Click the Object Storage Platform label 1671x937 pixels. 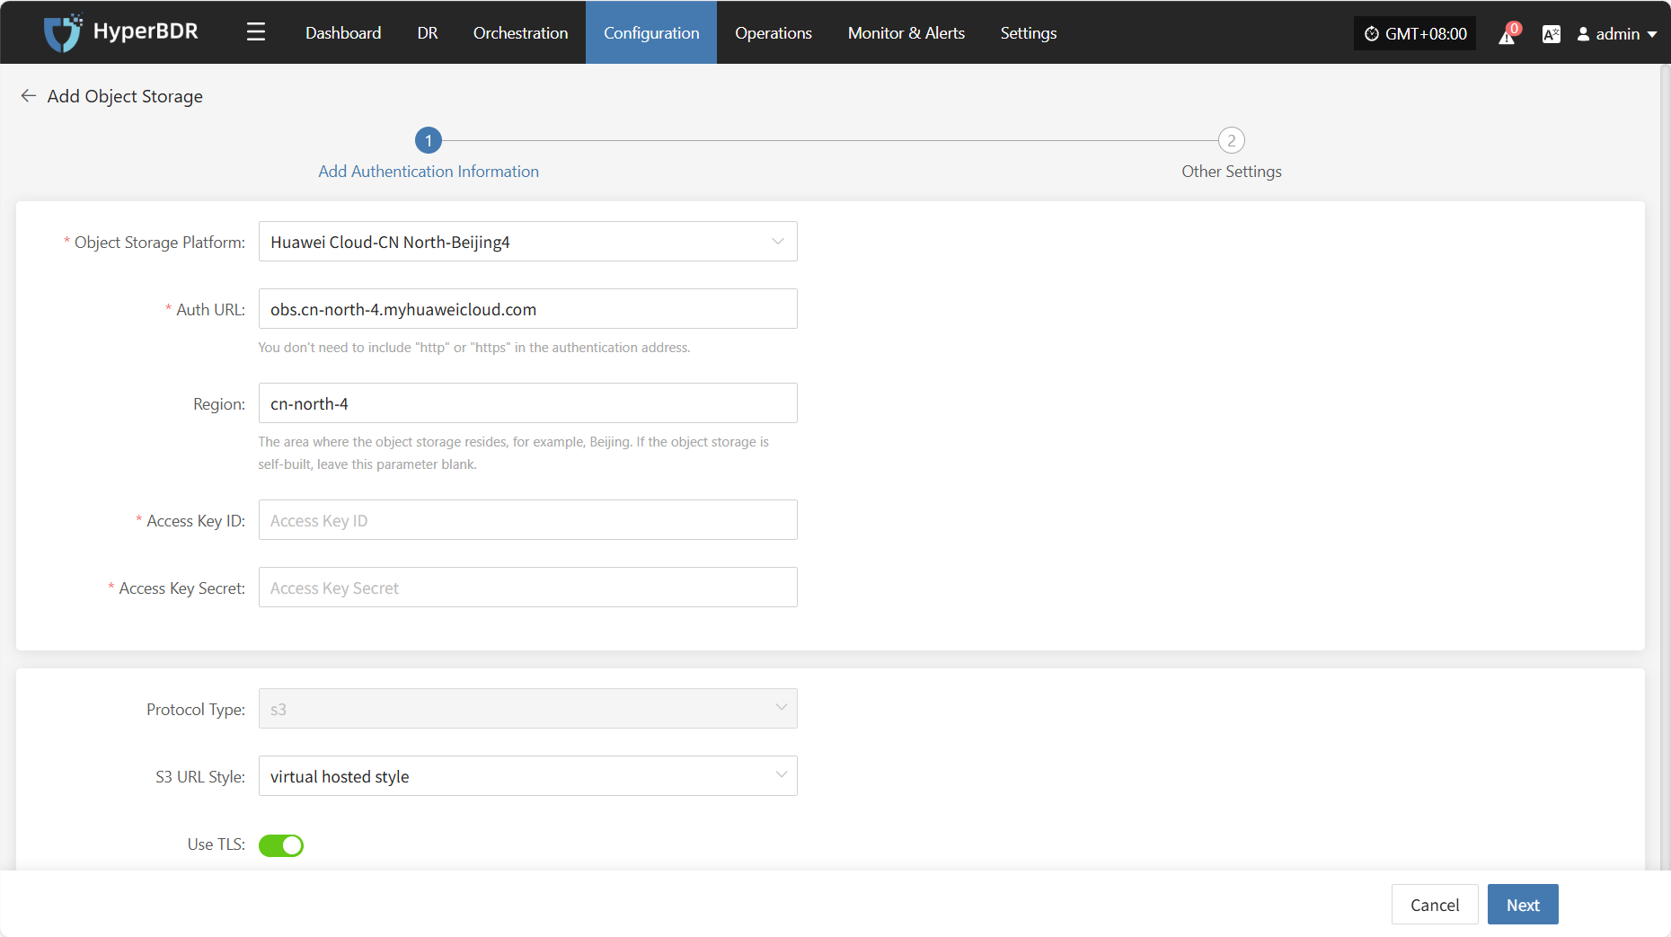(x=160, y=243)
